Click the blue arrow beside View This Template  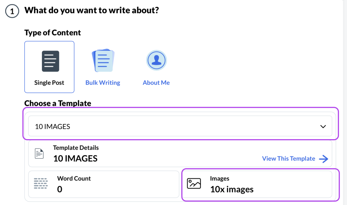pos(323,159)
